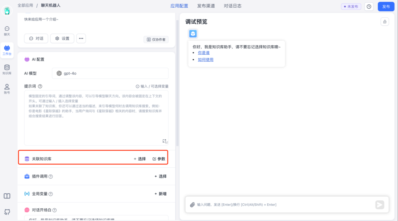Switch to the 对话日志 tab
Image resolution: width=398 pixels, height=221 pixels.
[x=232, y=6]
